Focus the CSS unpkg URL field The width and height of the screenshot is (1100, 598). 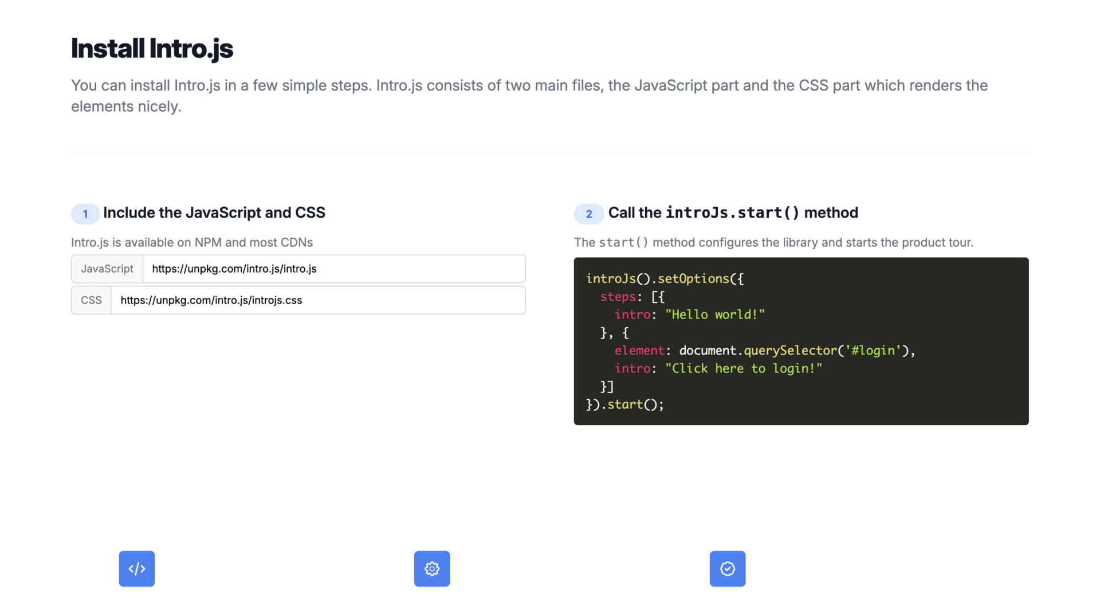[x=318, y=300]
